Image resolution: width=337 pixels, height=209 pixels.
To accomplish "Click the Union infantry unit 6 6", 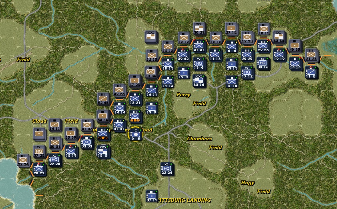I will click(x=232, y=47).
